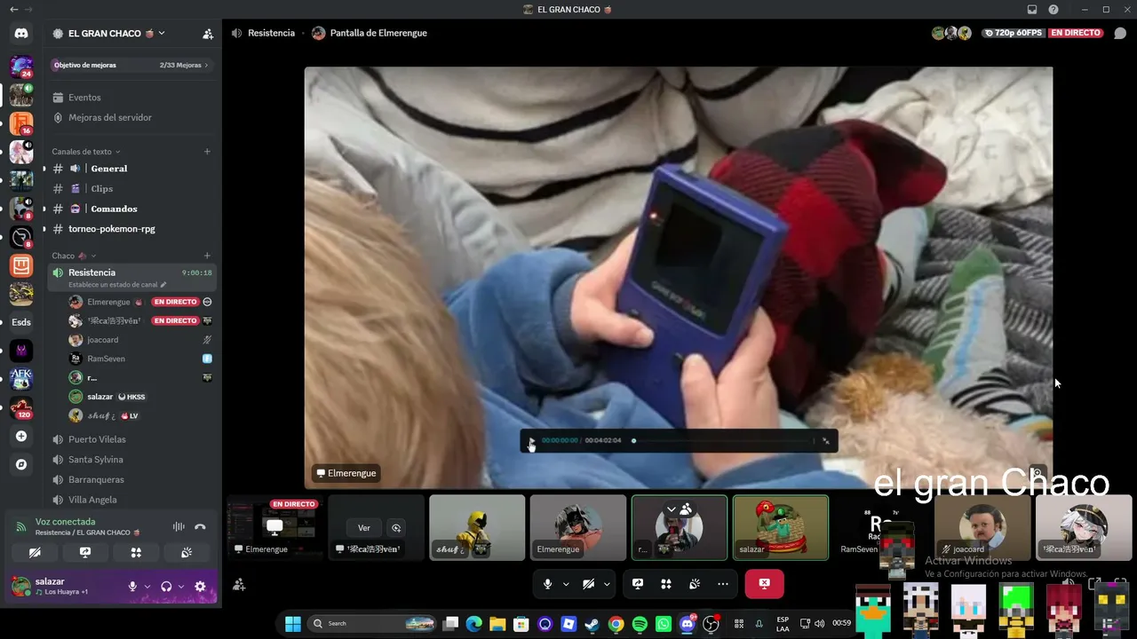The image size is (1137, 639).
Task: Open Discord inbox in title bar
Action: pyautogui.click(x=1032, y=10)
